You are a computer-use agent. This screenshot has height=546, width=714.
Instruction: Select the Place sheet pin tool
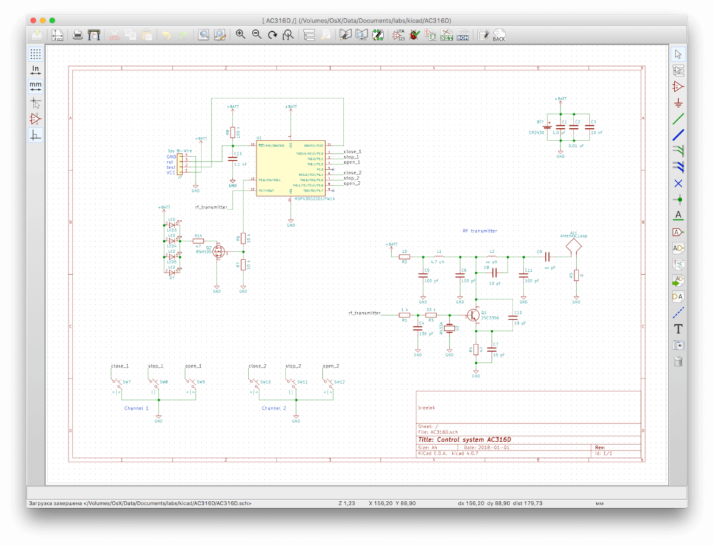pyautogui.click(x=678, y=297)
